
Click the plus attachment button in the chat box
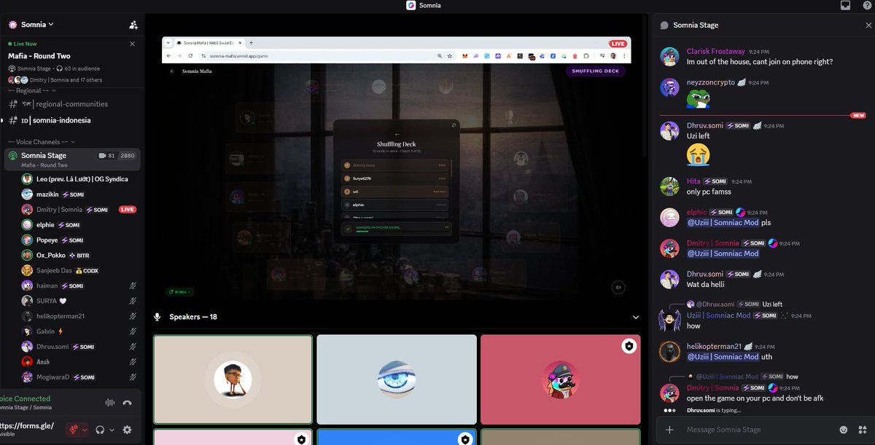click(669, 430)
